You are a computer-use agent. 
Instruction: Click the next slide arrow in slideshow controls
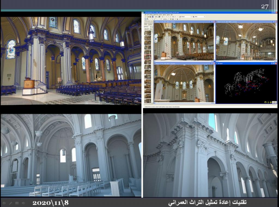click(24, 203)
